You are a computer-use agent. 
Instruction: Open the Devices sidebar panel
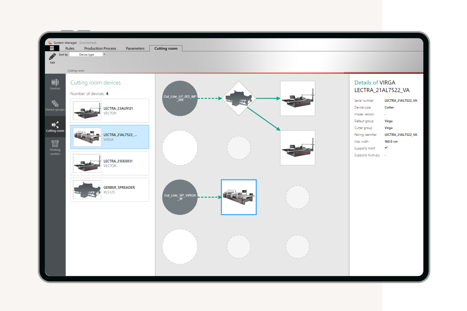(x=55, y=84)
